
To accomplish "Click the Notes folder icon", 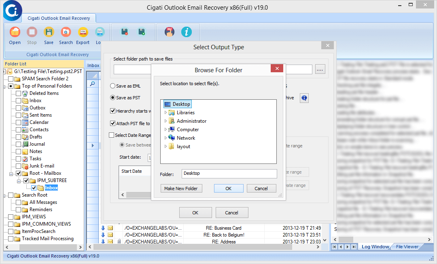I will 25,151.
